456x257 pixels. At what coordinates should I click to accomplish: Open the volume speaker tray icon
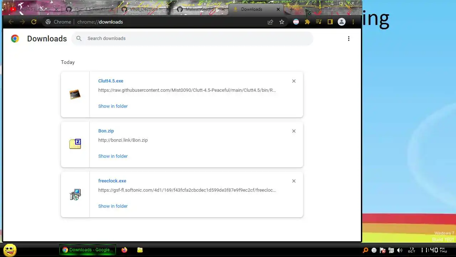point(400,250)
